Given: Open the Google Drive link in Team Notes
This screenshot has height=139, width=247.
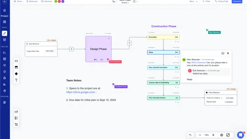Looking at the screenshot, I should [82, 92].
